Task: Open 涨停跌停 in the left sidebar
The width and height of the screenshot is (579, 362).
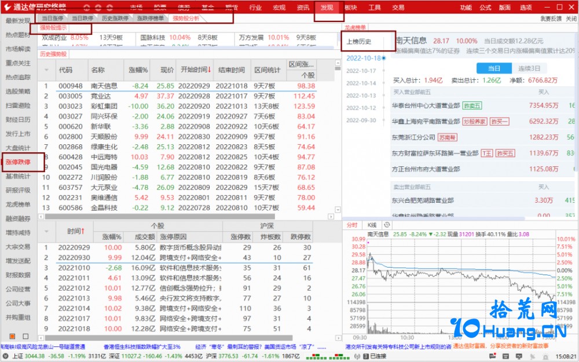Action: pos(18,162)
